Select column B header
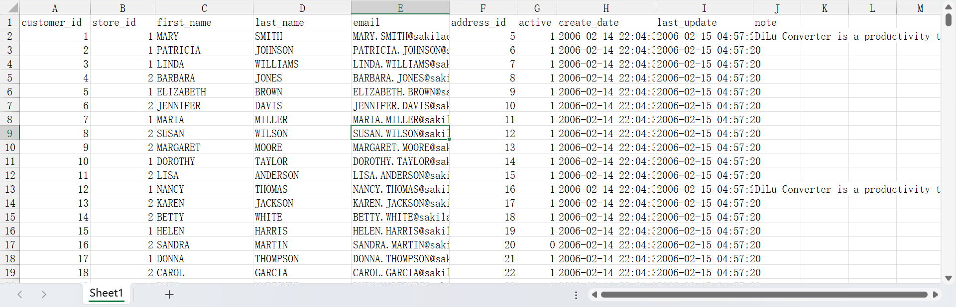The height and width of the screenshot is (307, 956). coord(122,8)
